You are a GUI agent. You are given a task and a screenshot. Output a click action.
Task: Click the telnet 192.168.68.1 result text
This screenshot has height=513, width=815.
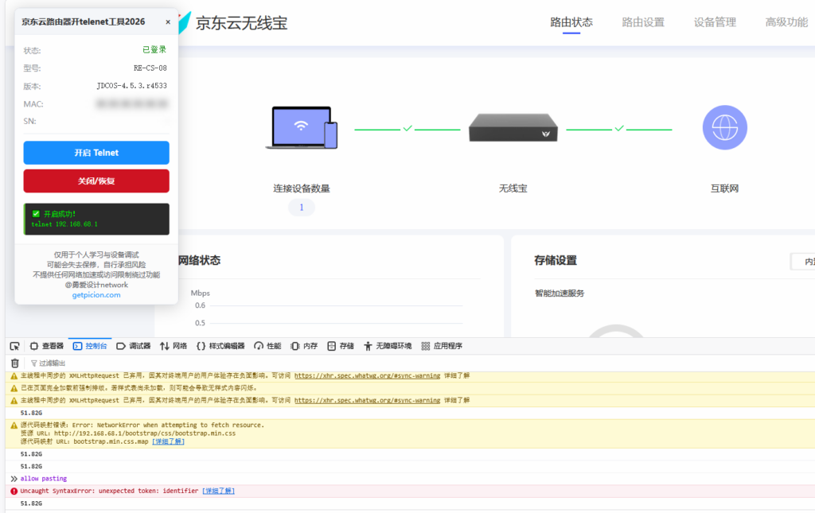point(64,224)
